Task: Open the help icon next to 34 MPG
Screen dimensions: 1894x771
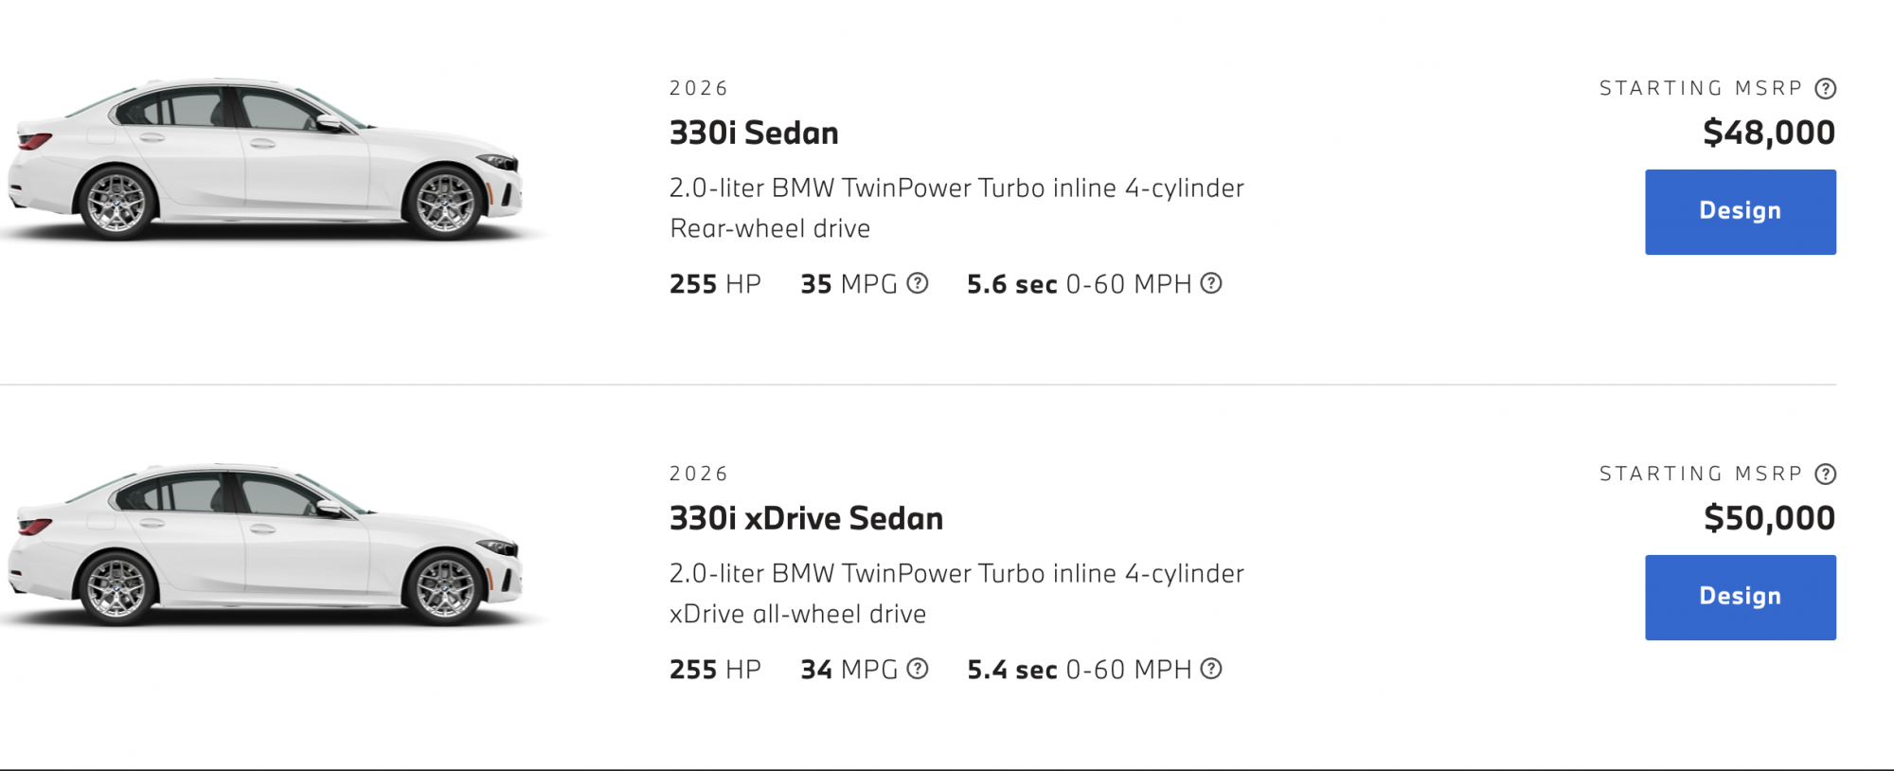Action: coord(917,669)
